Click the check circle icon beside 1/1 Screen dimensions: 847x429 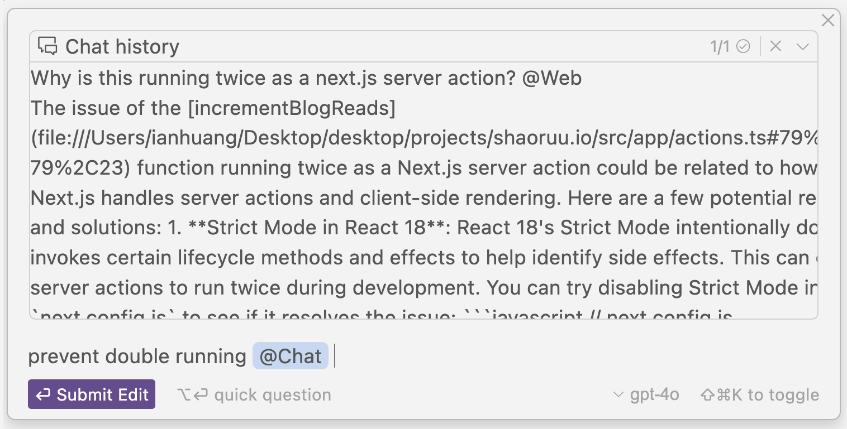point(743,46)
